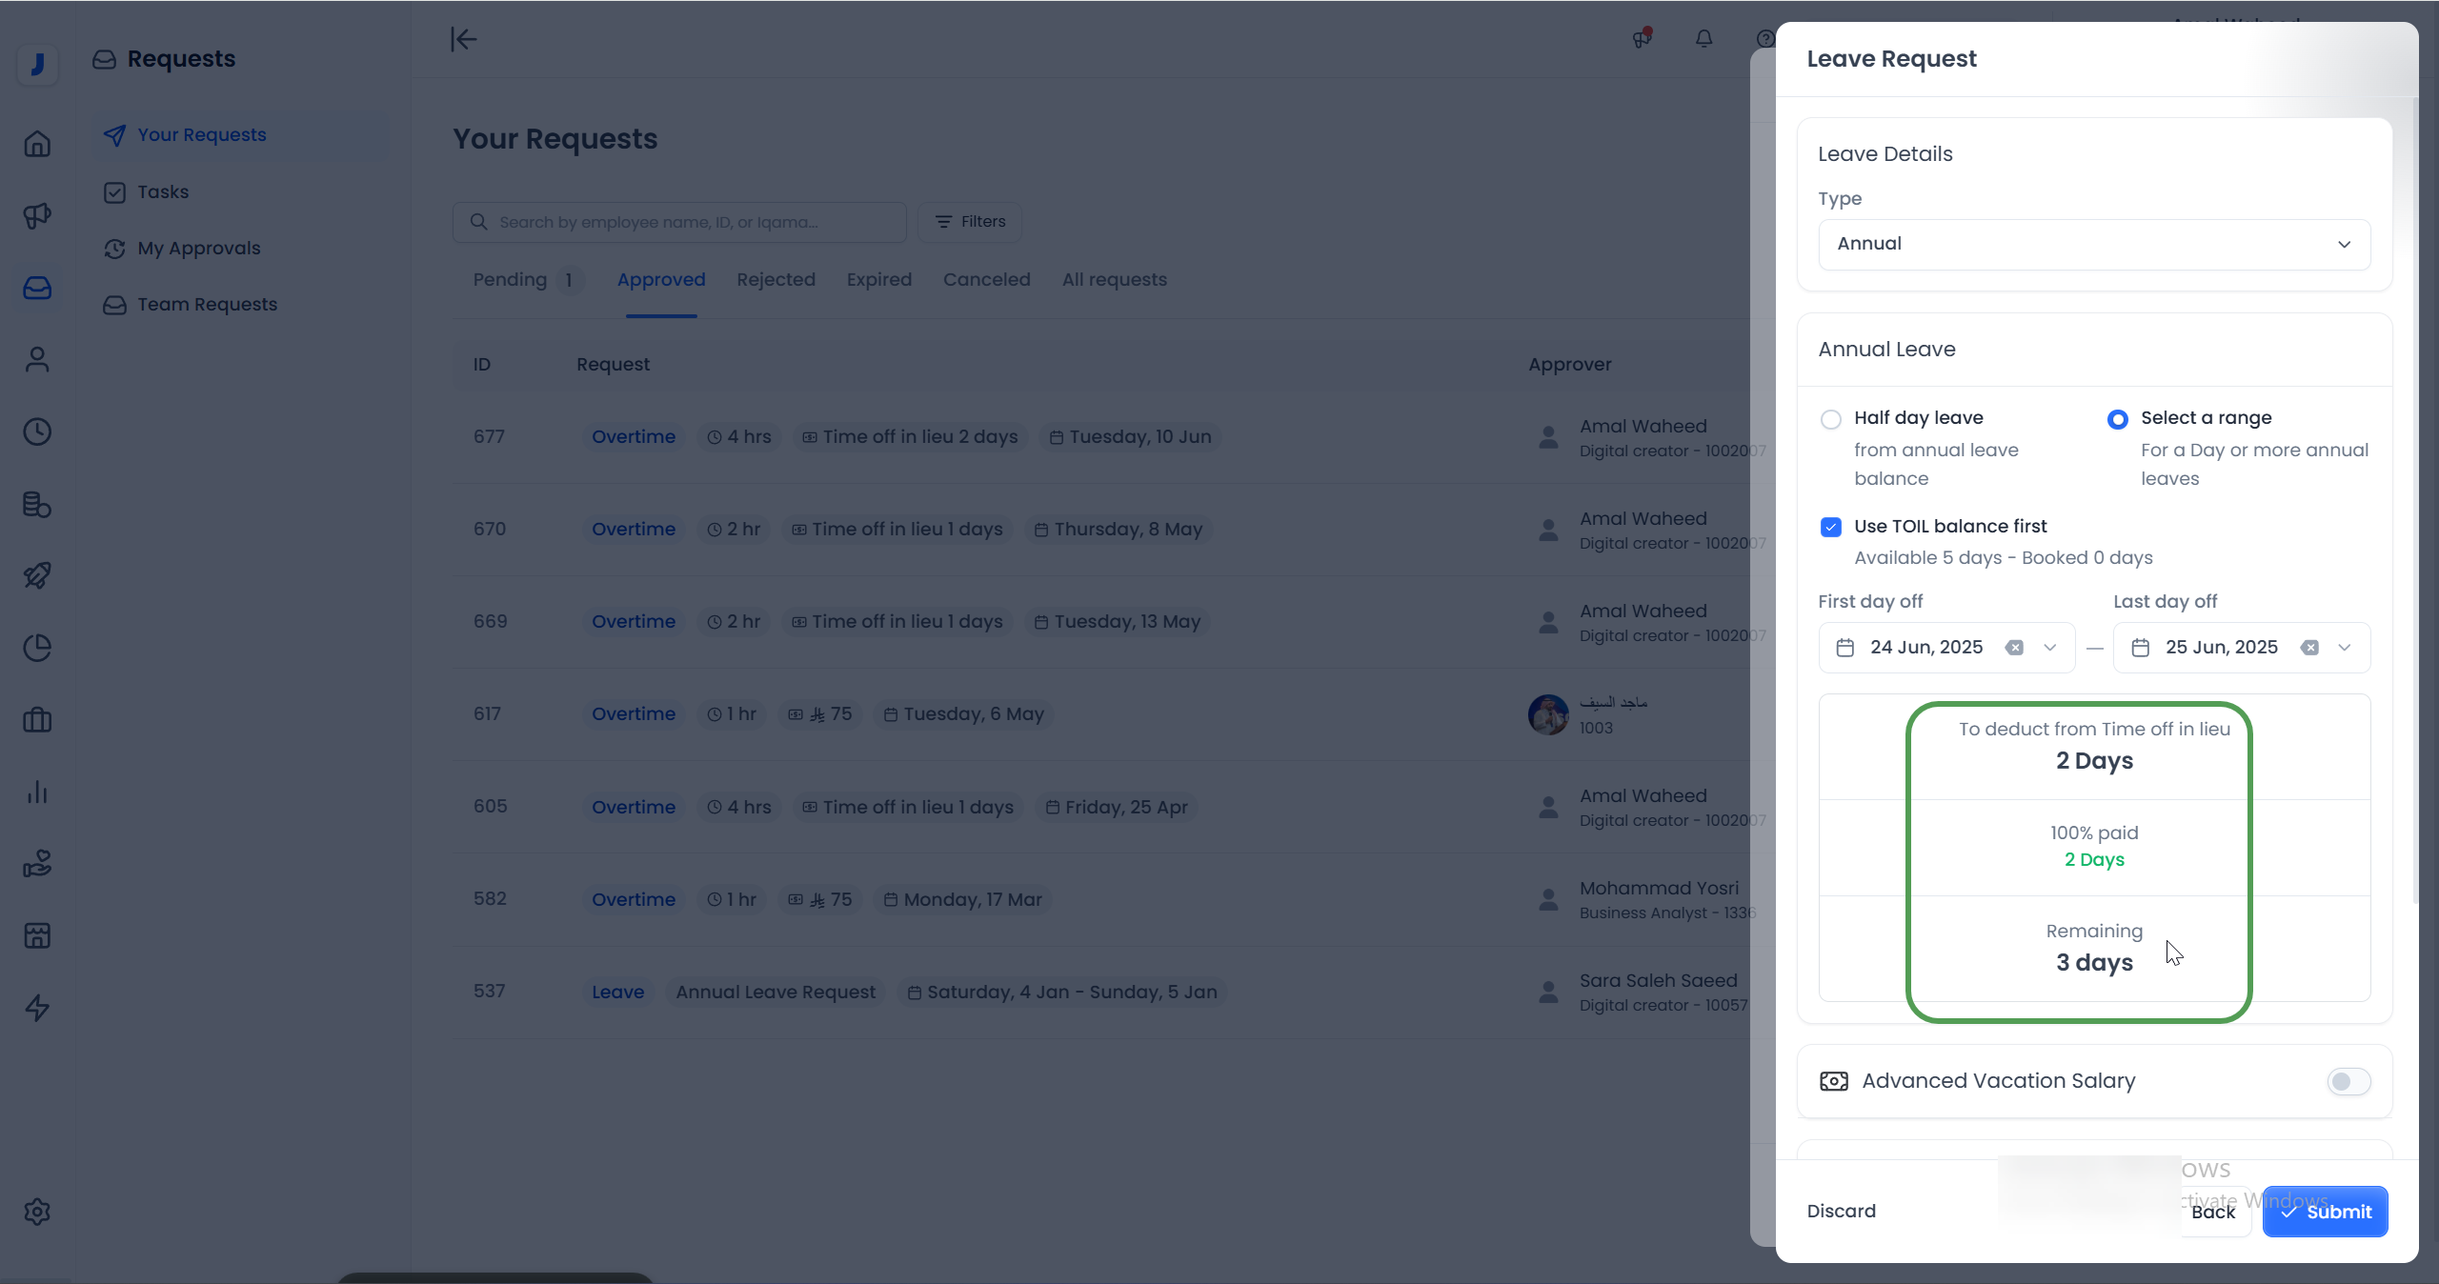
Task: Open the notifications bell icon
Action: tap(1703, 39)
